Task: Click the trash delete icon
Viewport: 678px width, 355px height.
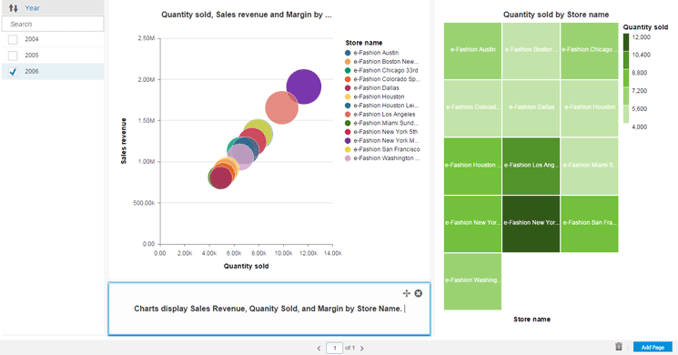Action: tap(619, 346)
